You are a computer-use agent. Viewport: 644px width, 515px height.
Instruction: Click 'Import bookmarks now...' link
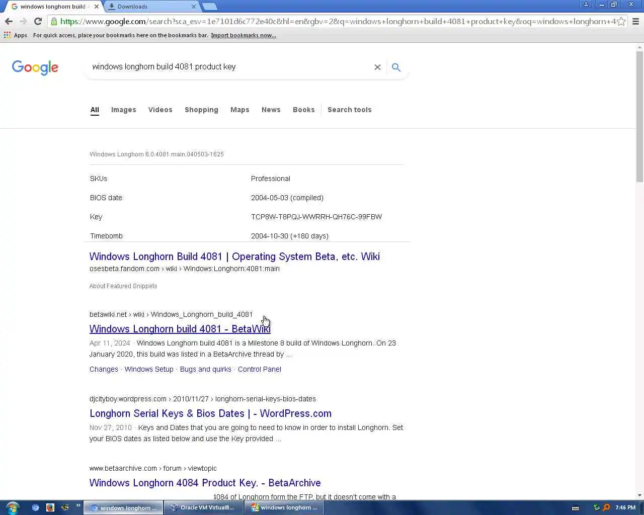pyautogui.click(x=243, y=35)
